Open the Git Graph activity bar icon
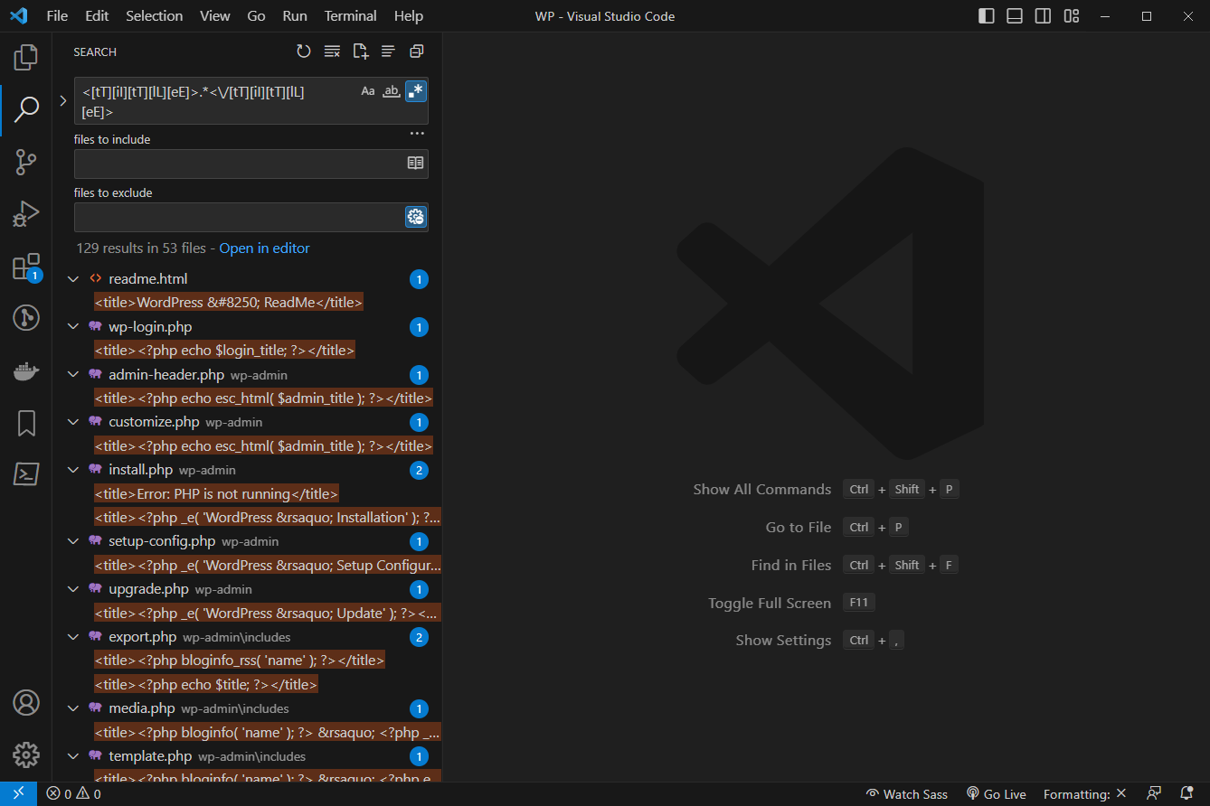This screenshot has height=806, width=1210. (x=26, y=318)
